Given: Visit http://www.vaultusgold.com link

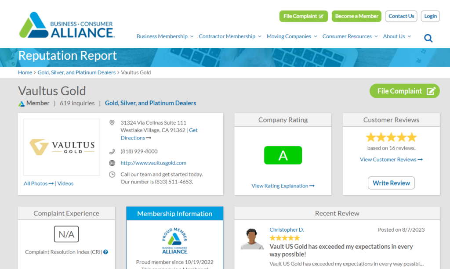Looking at the screenshot, I should tap(153, 163).
